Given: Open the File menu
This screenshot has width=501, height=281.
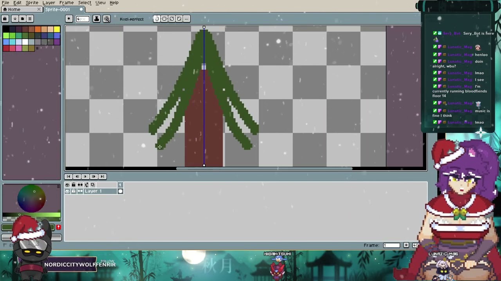Looking at the screenshot, I should click(5, 3).
